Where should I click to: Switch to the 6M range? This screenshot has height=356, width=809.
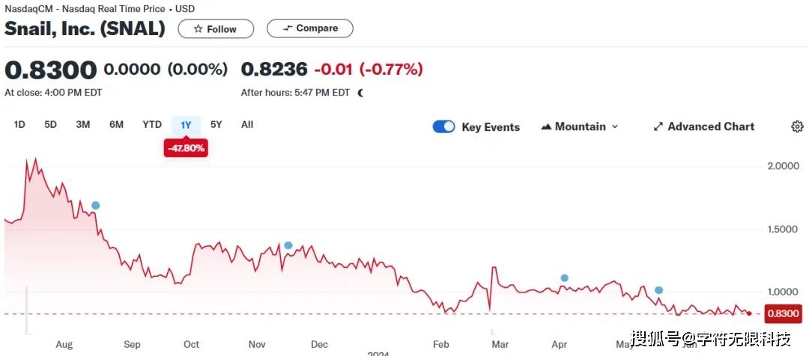click(x=116, y=125)
